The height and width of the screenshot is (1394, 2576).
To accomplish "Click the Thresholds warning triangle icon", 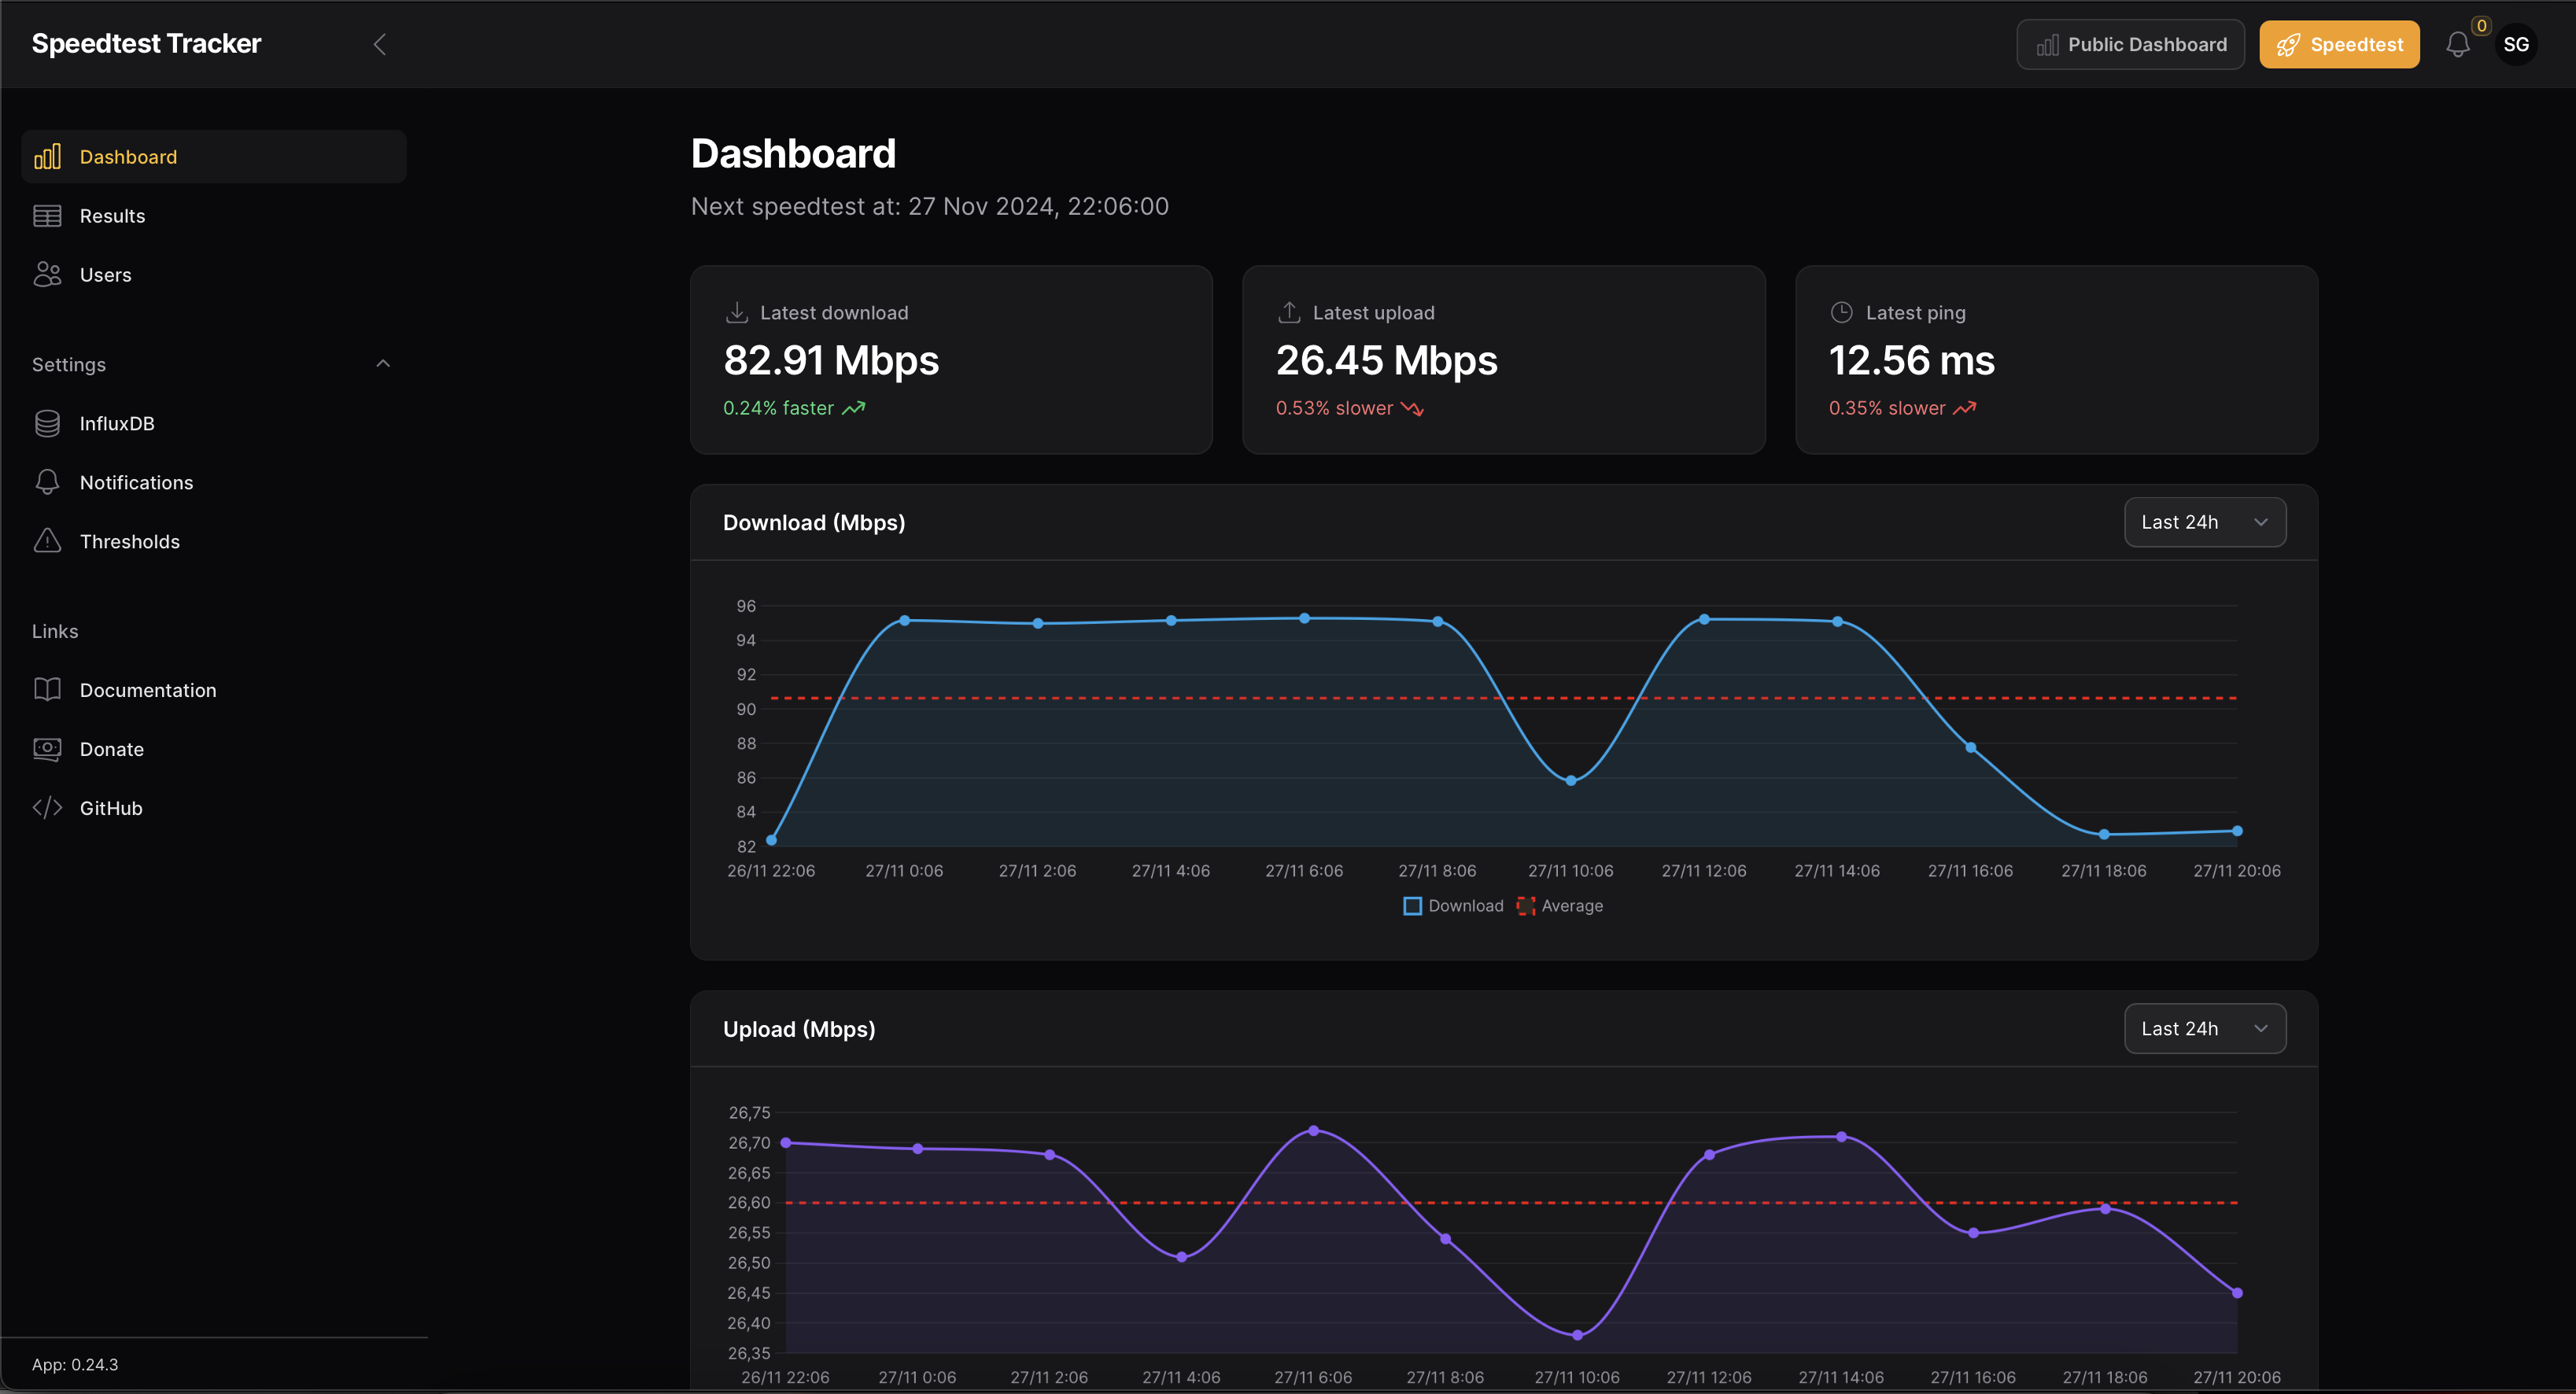I will [x=47, y=541].
